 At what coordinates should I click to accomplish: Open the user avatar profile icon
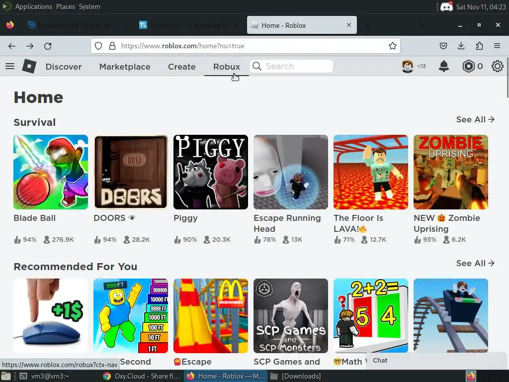[408, 66]
